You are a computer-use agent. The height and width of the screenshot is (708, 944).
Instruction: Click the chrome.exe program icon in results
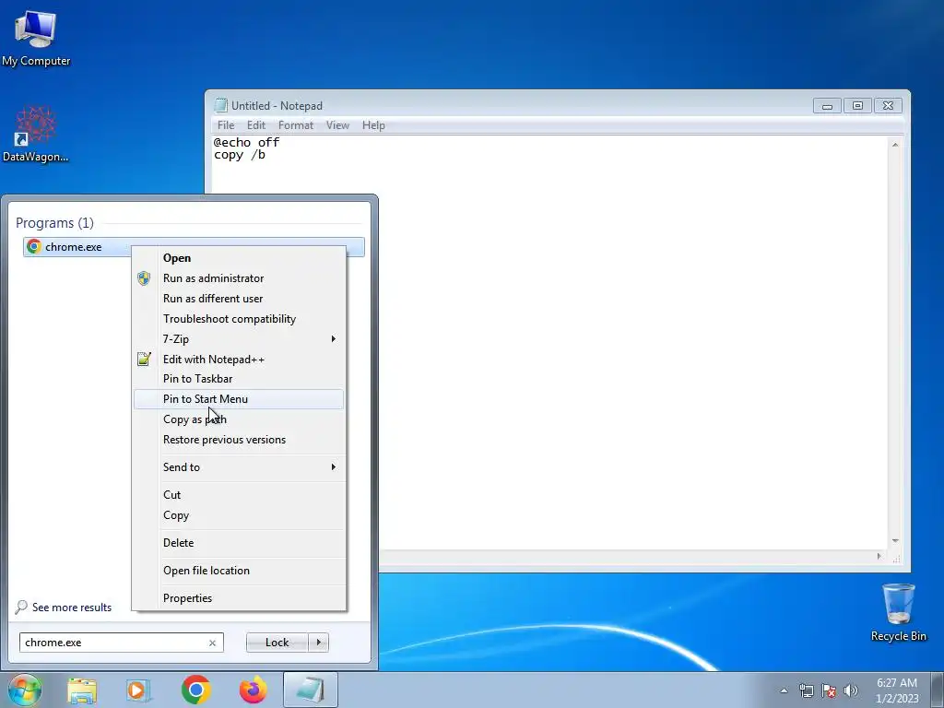pyautogui.click(x=34, y=247)
